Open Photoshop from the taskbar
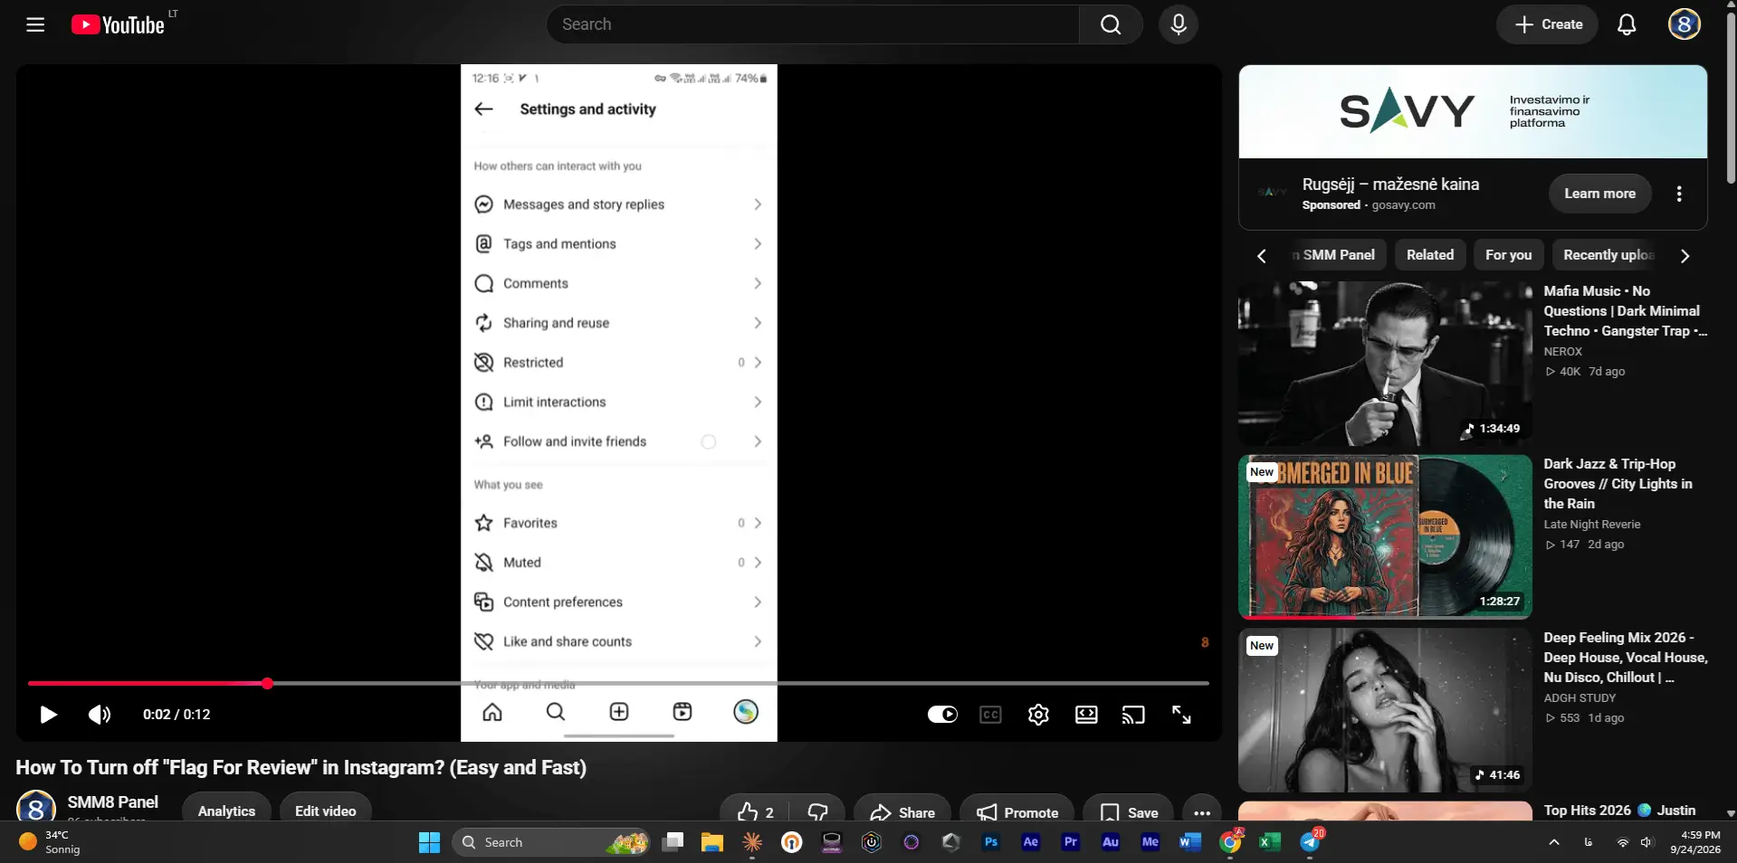1737x863 pixels. click(991, 842)
